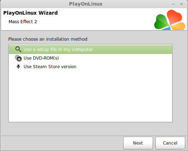188x151 pixels.
Task: Close the PlayOnLinux wizard window
Action: pos(182,4)
